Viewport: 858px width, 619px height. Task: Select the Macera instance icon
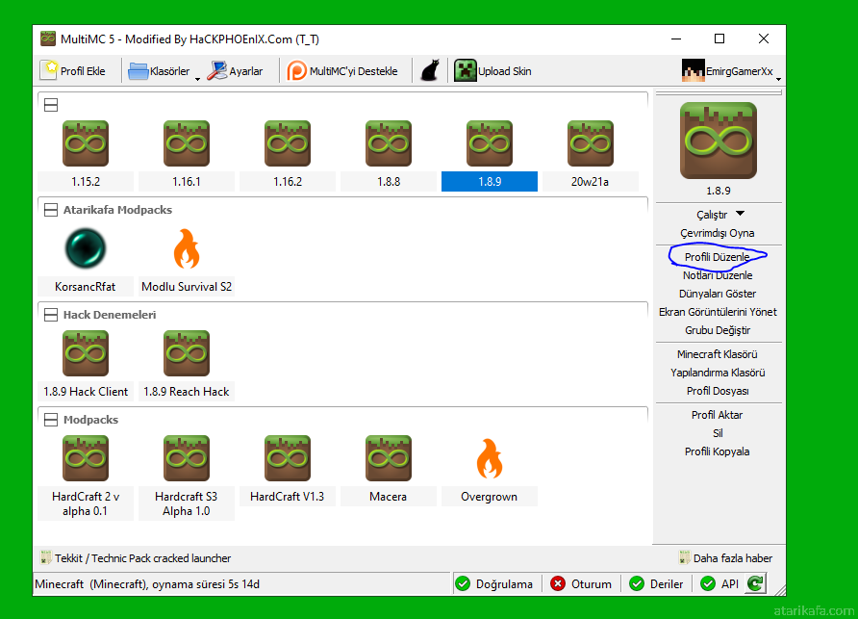[x=389, y=458]
